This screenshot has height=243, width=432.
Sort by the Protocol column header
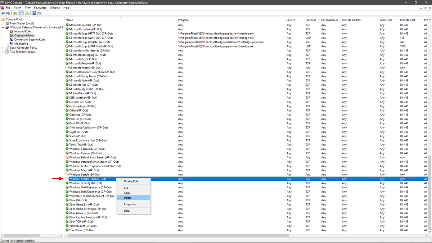tap(311, 20)
